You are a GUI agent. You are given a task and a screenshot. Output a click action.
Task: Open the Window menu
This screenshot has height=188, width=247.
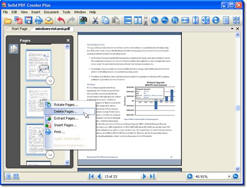point(80,12)
